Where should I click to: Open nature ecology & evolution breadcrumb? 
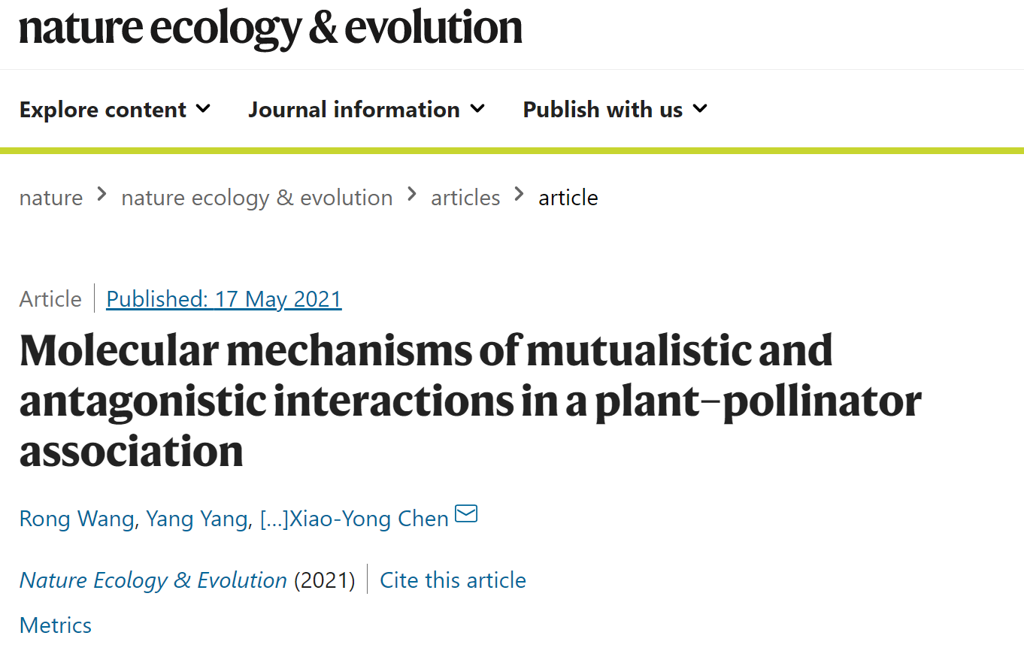point(257,198)
